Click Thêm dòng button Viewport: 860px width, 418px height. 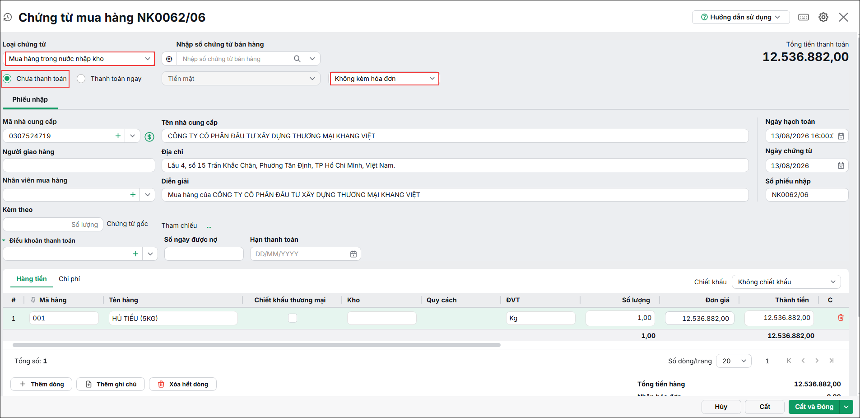[42, 384]
